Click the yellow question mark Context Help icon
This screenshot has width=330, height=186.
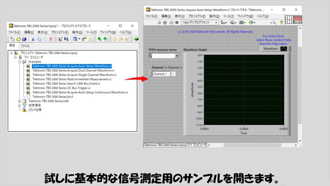point(281,22)
